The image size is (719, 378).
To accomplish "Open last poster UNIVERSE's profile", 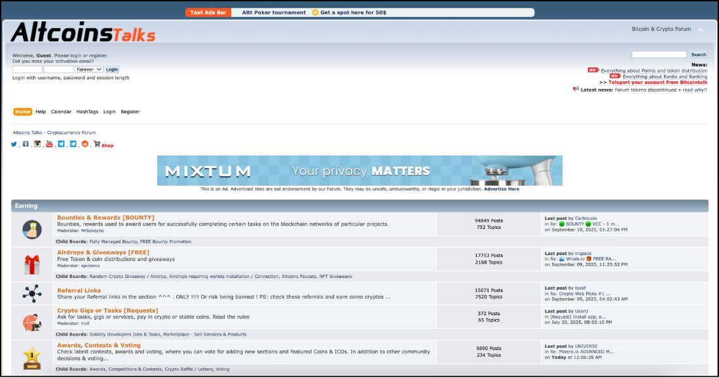I will point(587,347).
